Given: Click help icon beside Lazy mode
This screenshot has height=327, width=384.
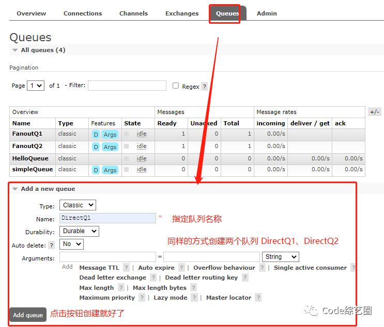Looking at the screenshot, I should [x=194, y=298].
